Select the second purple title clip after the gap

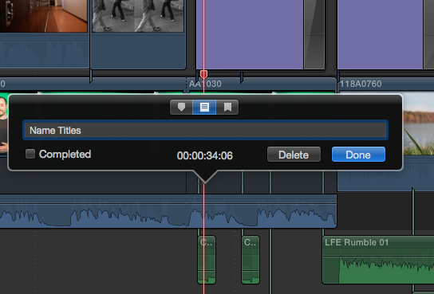[x=380, y=34]
